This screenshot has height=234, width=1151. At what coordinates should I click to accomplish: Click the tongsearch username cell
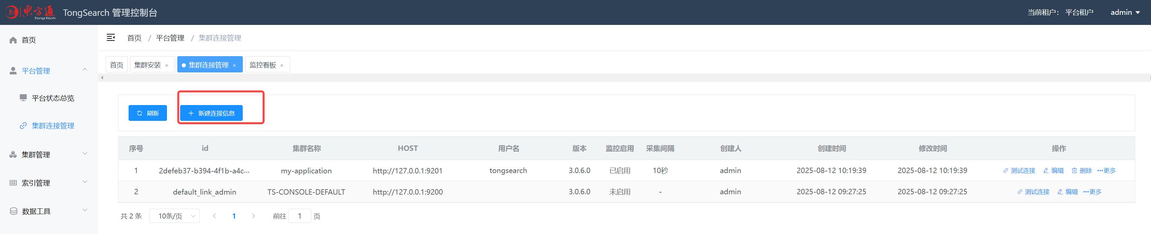pyautogui.click(x=508, y=171)
